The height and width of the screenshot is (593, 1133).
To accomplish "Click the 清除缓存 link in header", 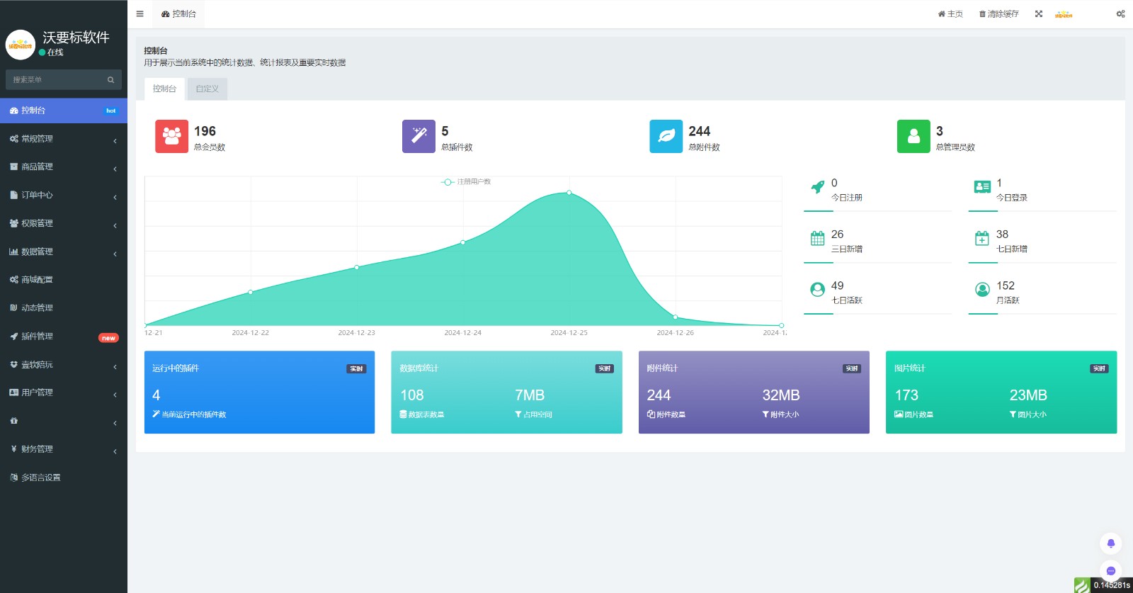I will pyautogui.click(x=998, y=14).
